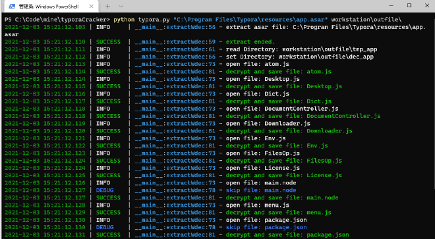Click the extract asar file log message

point(326,27)
